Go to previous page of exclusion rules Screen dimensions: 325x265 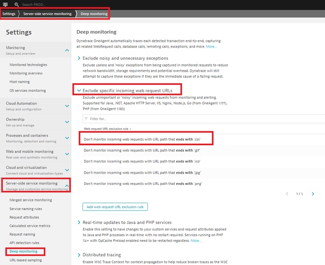pos(286,194)
